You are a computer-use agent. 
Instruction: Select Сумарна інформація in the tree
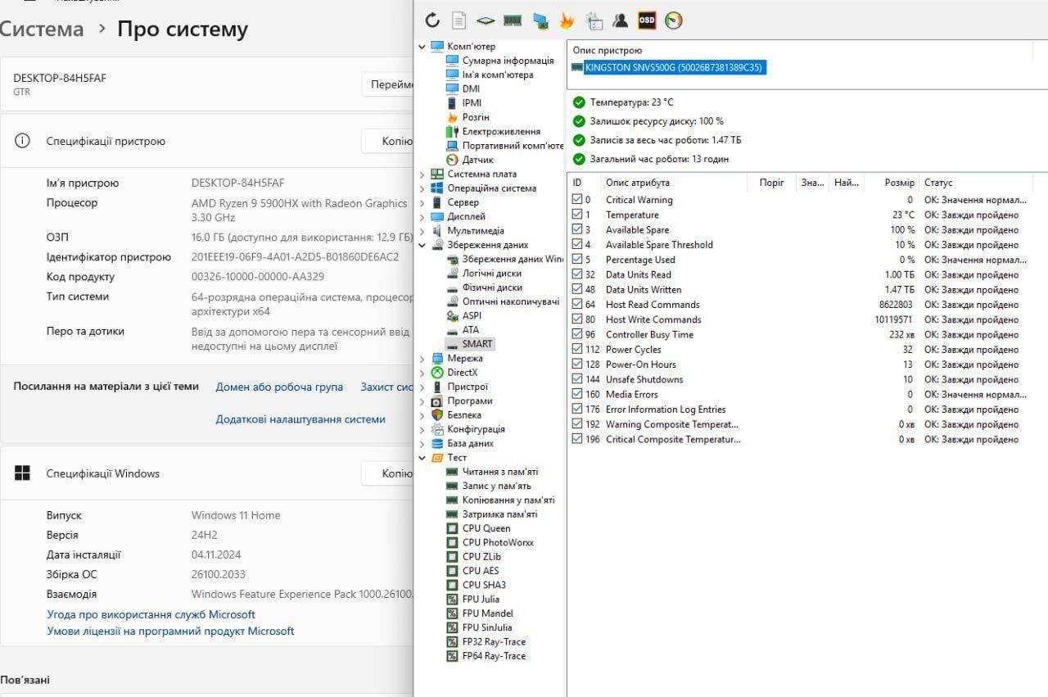point(508,61)
